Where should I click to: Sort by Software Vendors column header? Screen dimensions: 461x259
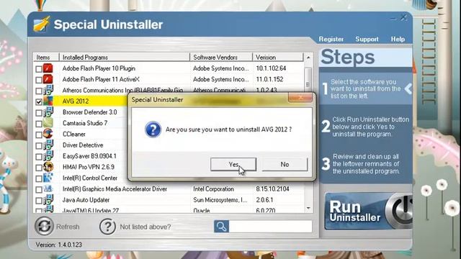[221, 58]
